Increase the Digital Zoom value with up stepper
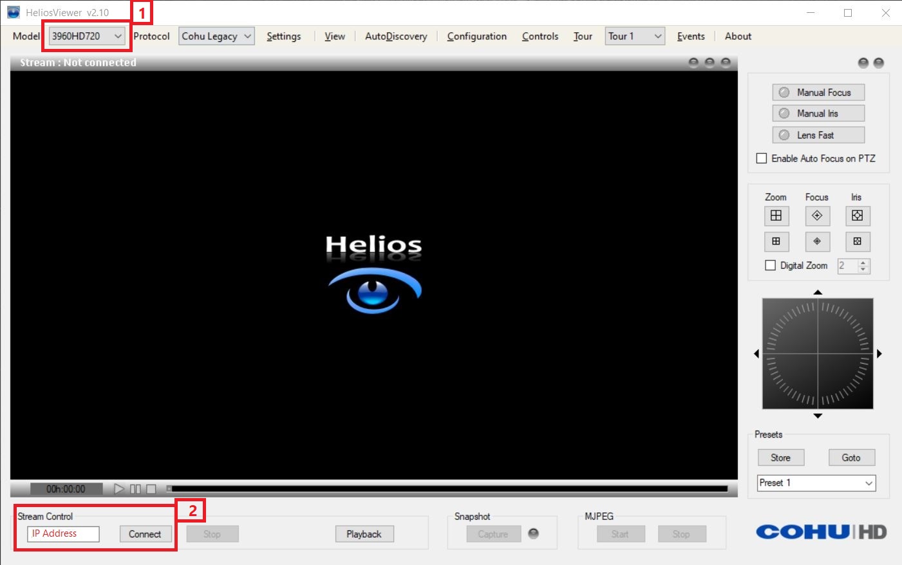Screen dimensions: 902x565 [863, 262]
